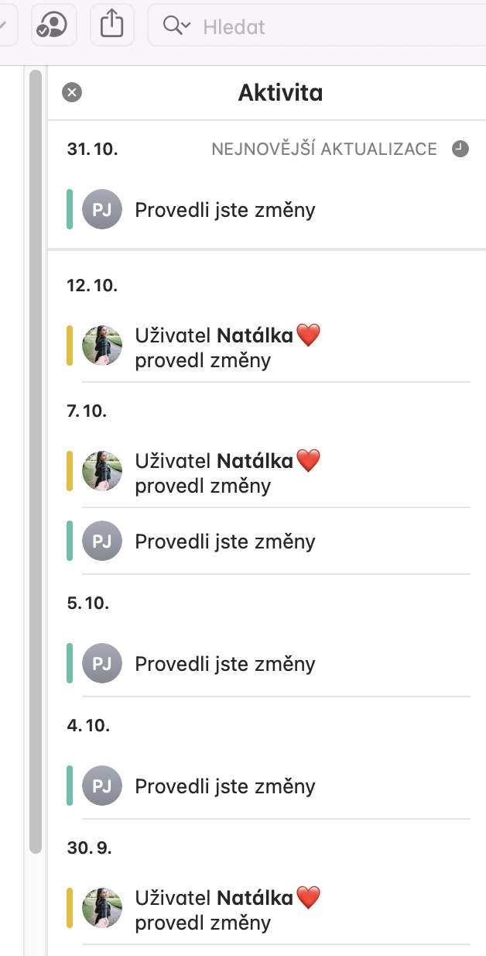The height and width of the screenshot is (956, 486).
Task: Click the PJ avatar under 31.10.
Action: click(x=102, y=210)
